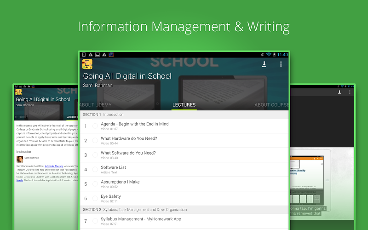
Task: Tap the muted sound status icon
Action: point(263,55)
